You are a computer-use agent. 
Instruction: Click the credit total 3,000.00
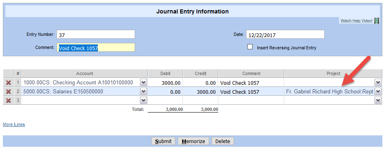coord(209,110)
